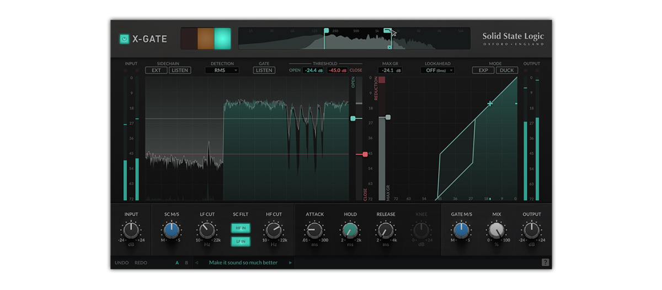The width and height of the screenshot is (662, 290).
Task: Click the X-GATE plugin title
Action: (x=150, y=39)
